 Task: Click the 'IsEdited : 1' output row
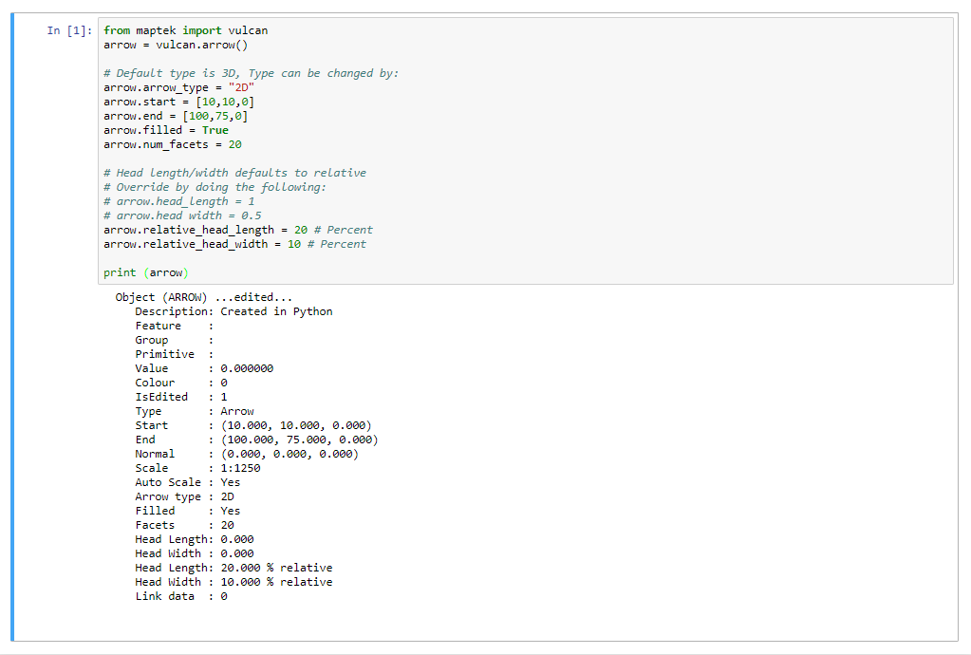[181, 397]
